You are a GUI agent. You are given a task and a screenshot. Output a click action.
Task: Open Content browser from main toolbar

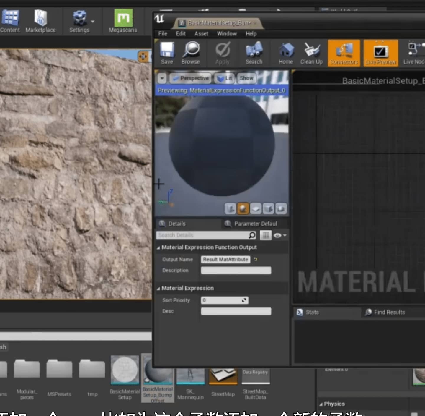point(10,21)
